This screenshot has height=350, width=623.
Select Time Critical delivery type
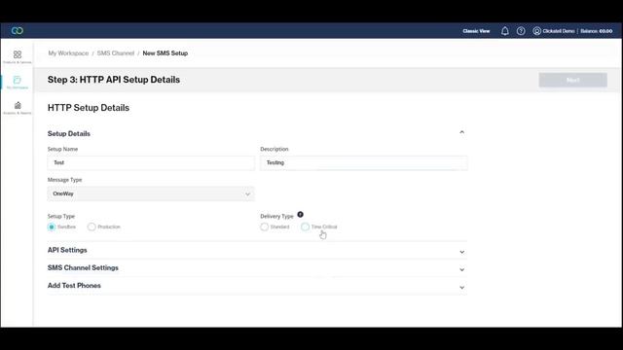(x=305, y=227)
